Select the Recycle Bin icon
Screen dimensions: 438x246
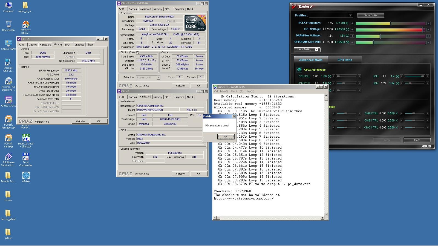click(x=8, y=26)
